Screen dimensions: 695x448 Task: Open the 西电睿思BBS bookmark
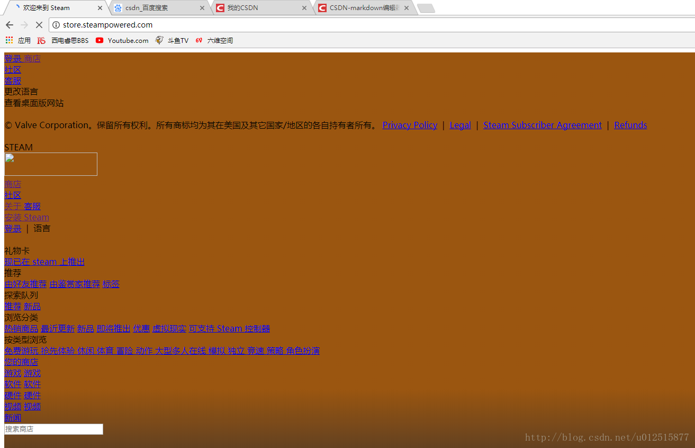pyautogui.click(x=63, y=40)
